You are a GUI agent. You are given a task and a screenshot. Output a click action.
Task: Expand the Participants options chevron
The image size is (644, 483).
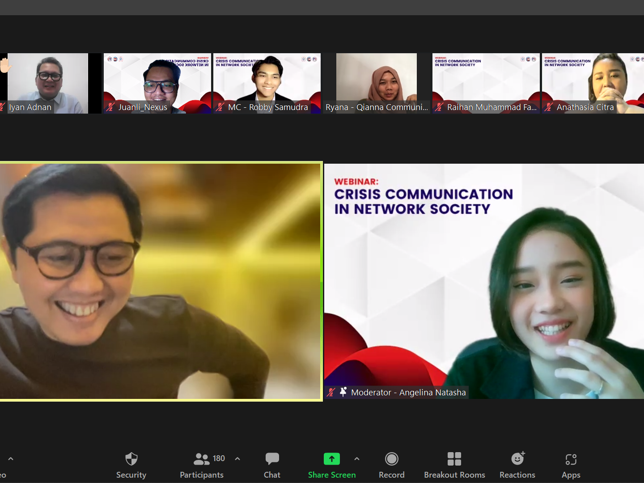coord(237,458)
